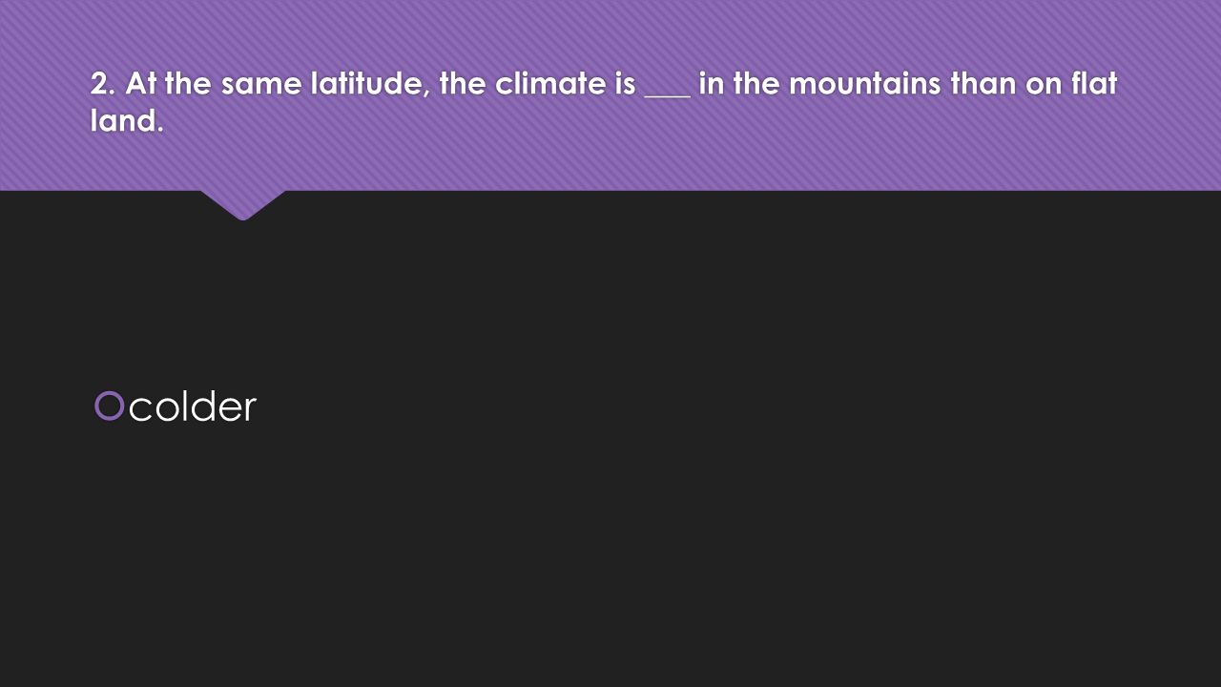Click the word is before the blank
Viewport: 1221px width, 687px height.
pos(625,84)
